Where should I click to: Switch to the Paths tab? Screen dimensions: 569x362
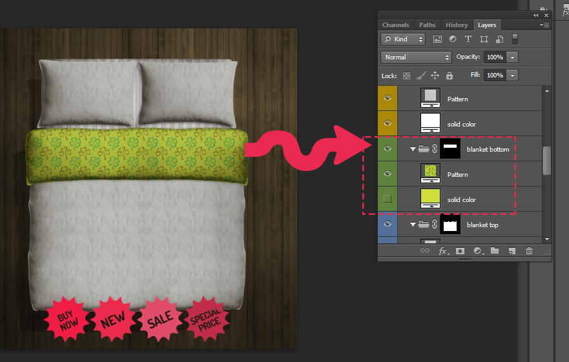click(x=427, y=25)
